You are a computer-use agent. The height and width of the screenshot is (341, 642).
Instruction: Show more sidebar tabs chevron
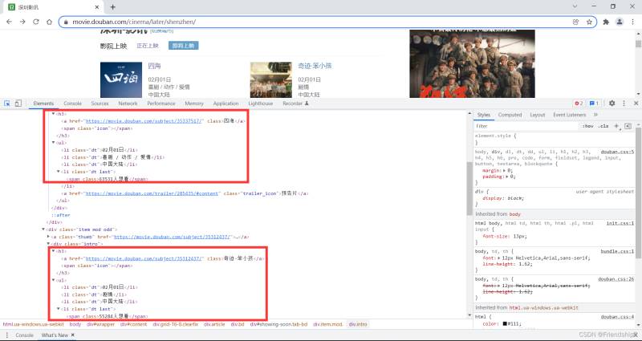click(x=595, y=115)
